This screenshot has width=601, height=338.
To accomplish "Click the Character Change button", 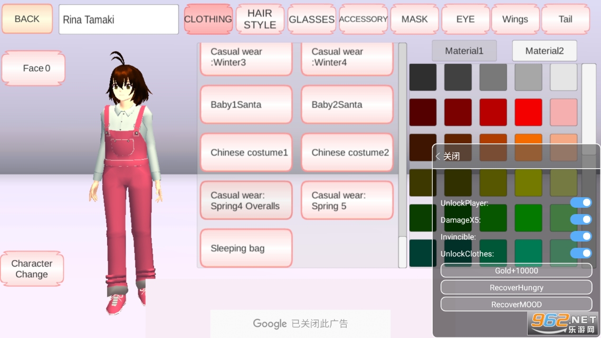I will (32, 269).
